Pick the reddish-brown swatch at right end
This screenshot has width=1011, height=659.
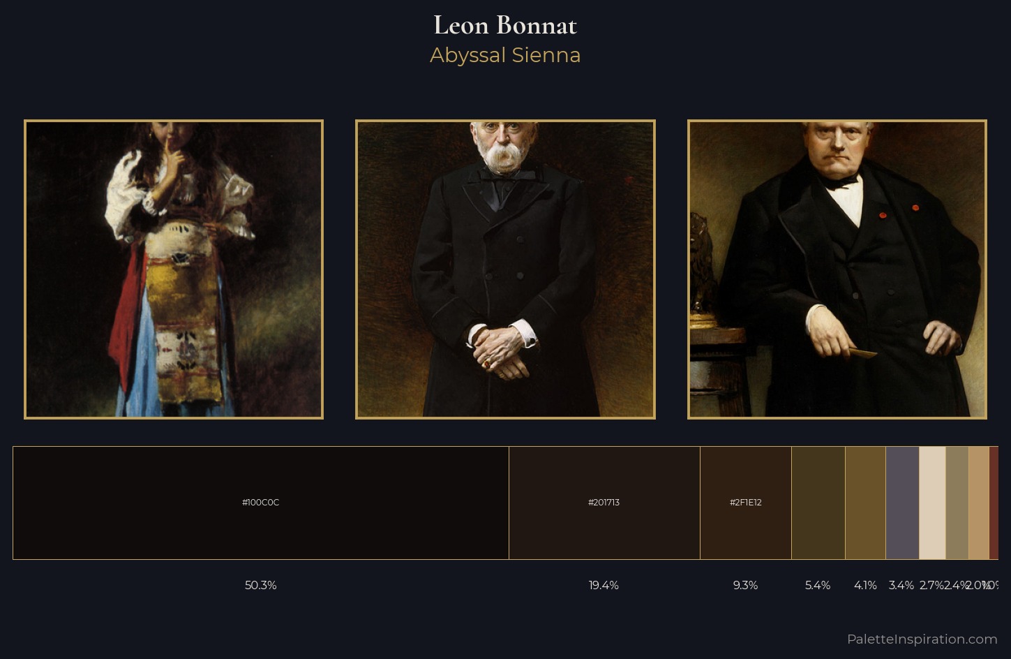(x=994, y=503)
